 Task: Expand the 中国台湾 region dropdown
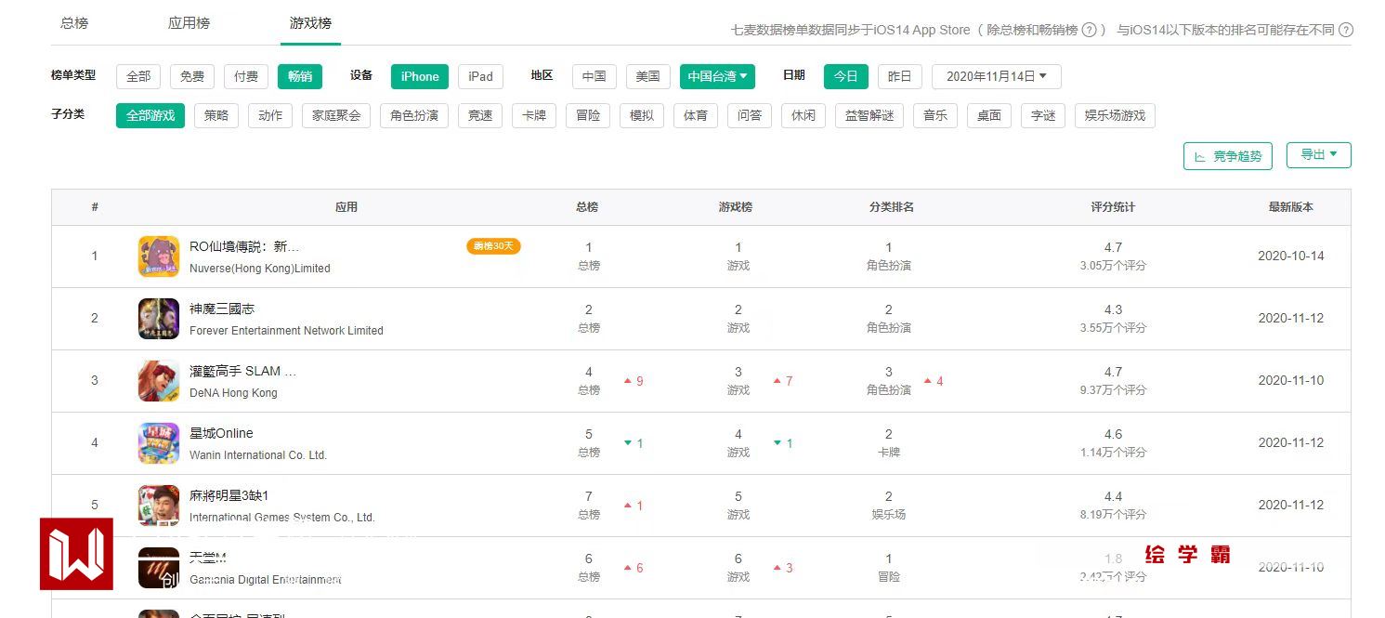tap(717, 76)
